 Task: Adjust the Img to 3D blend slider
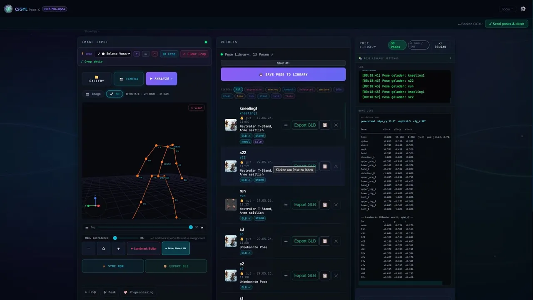click(x=145, y=227)
